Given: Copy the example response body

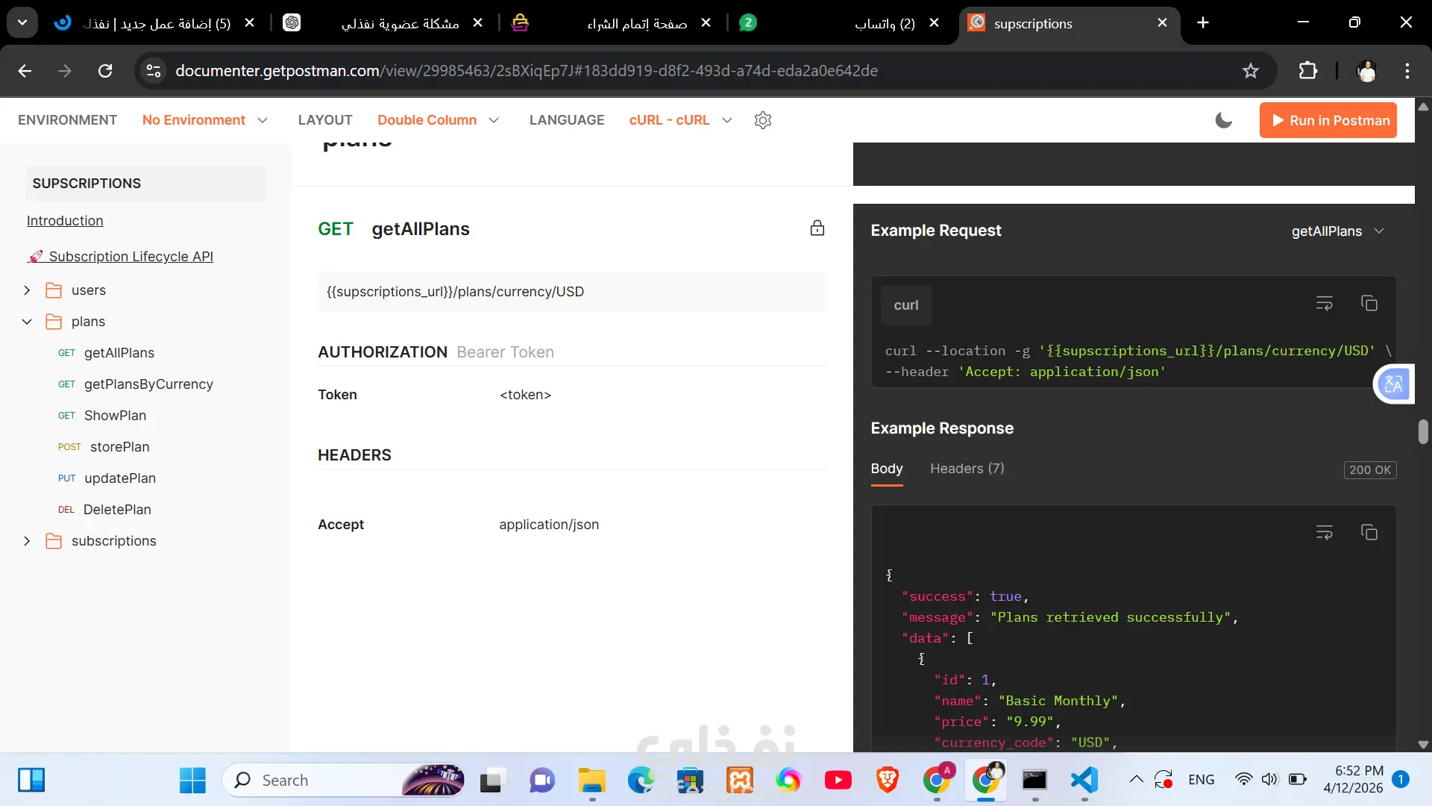Looking at the screenshot, I should (x=1369, y=533).
